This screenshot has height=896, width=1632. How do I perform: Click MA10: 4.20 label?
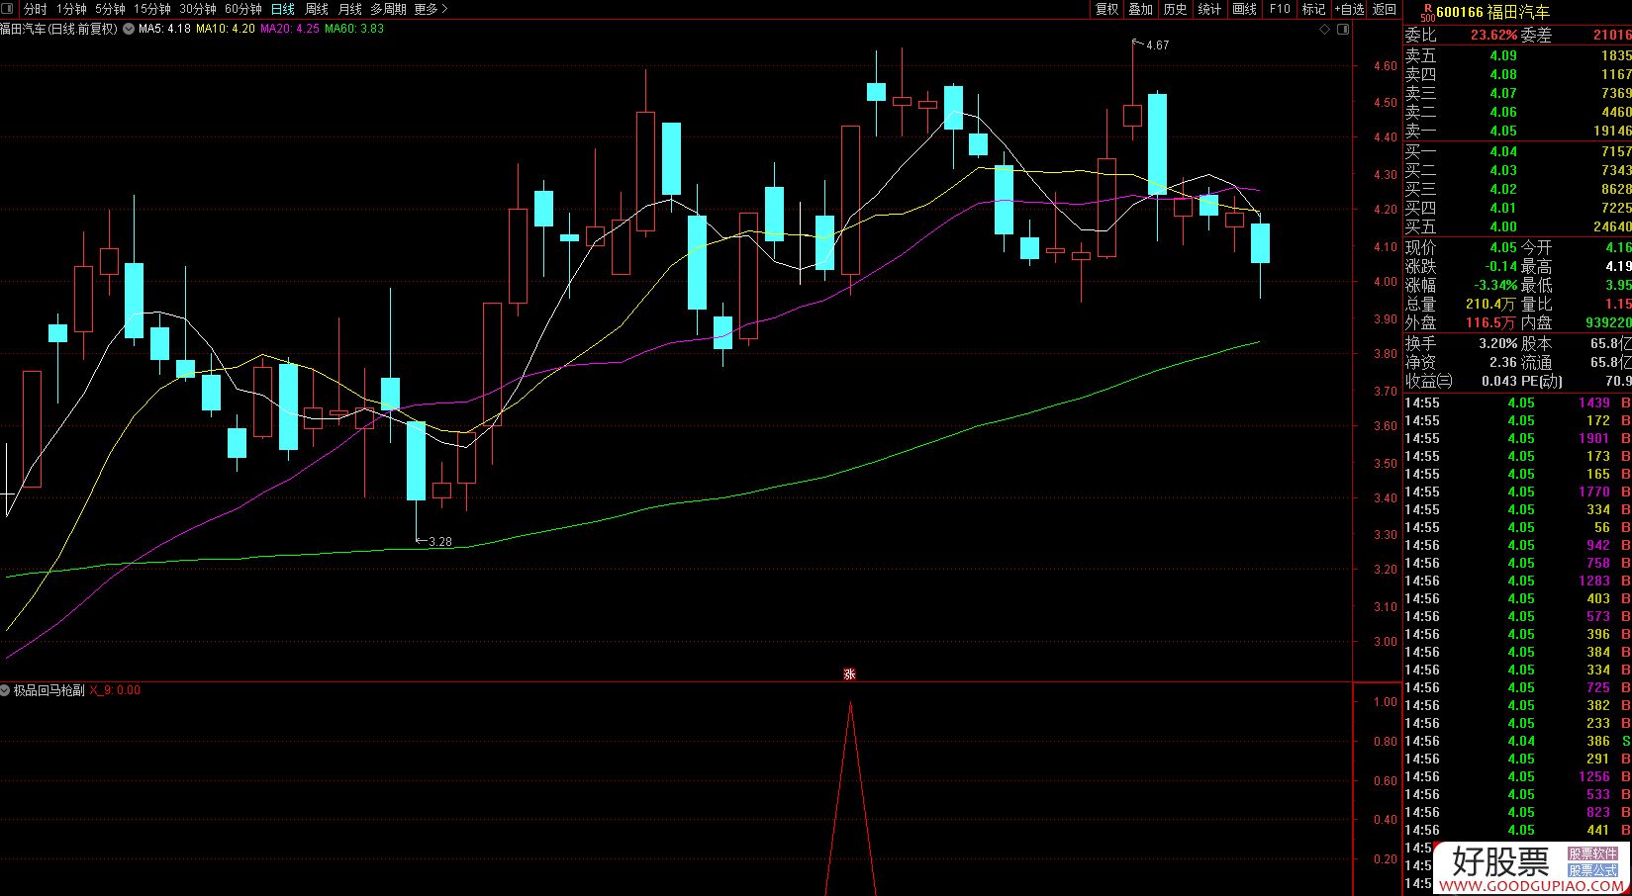coord(225,29)
